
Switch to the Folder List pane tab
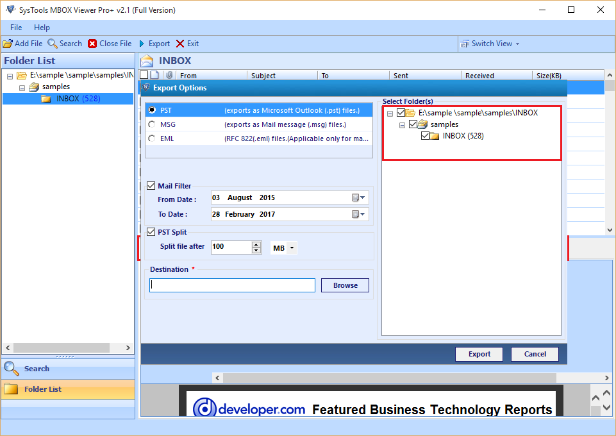(69, 389)
